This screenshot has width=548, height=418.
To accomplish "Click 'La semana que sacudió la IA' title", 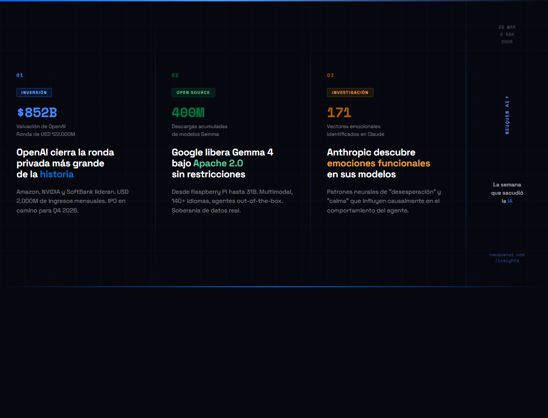I will click(x=507, y=193).
